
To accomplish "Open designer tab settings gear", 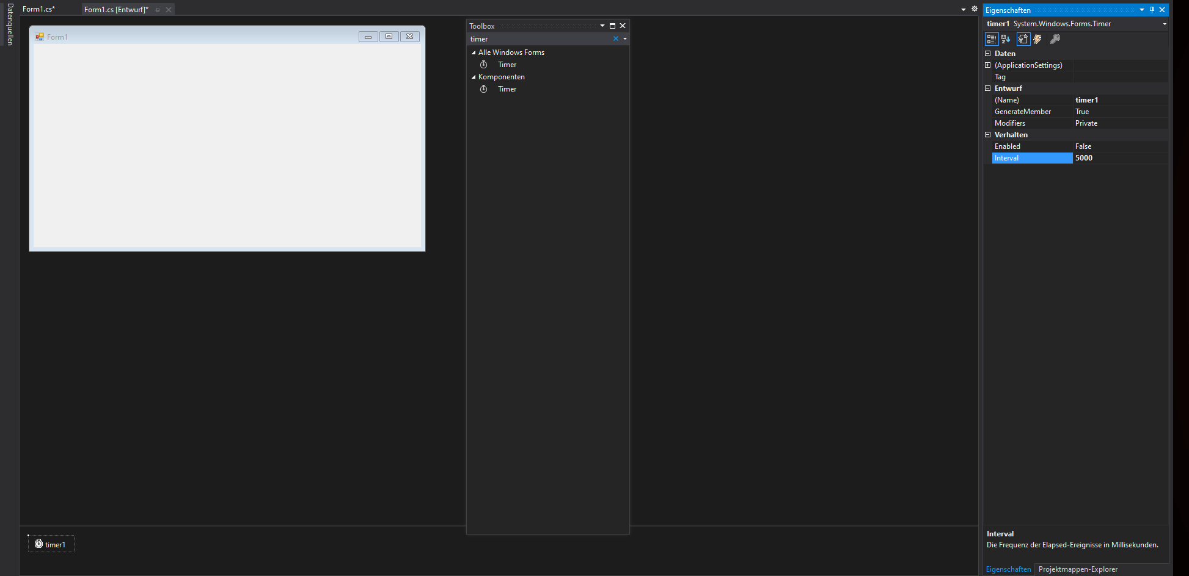I will tap(975, 9).
